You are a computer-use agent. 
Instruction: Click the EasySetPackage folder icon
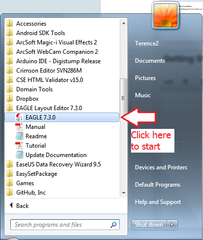pos(10,174)
